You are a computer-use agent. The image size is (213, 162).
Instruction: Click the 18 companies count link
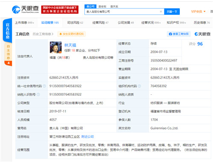click(73, 51)
